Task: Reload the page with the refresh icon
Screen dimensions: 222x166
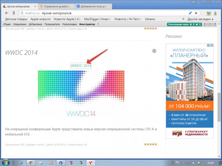Action: pyautogui.click(x=22, y=13)
